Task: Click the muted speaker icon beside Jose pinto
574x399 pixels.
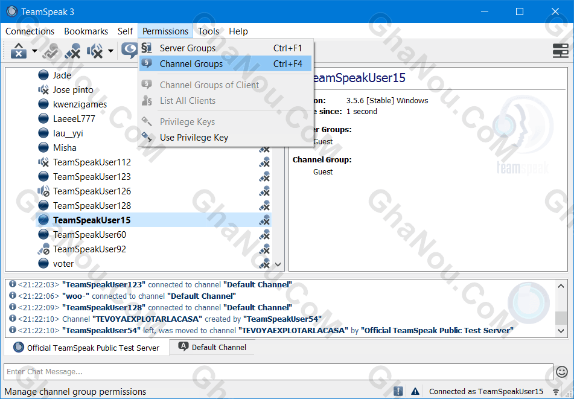Action: [43, 90]
